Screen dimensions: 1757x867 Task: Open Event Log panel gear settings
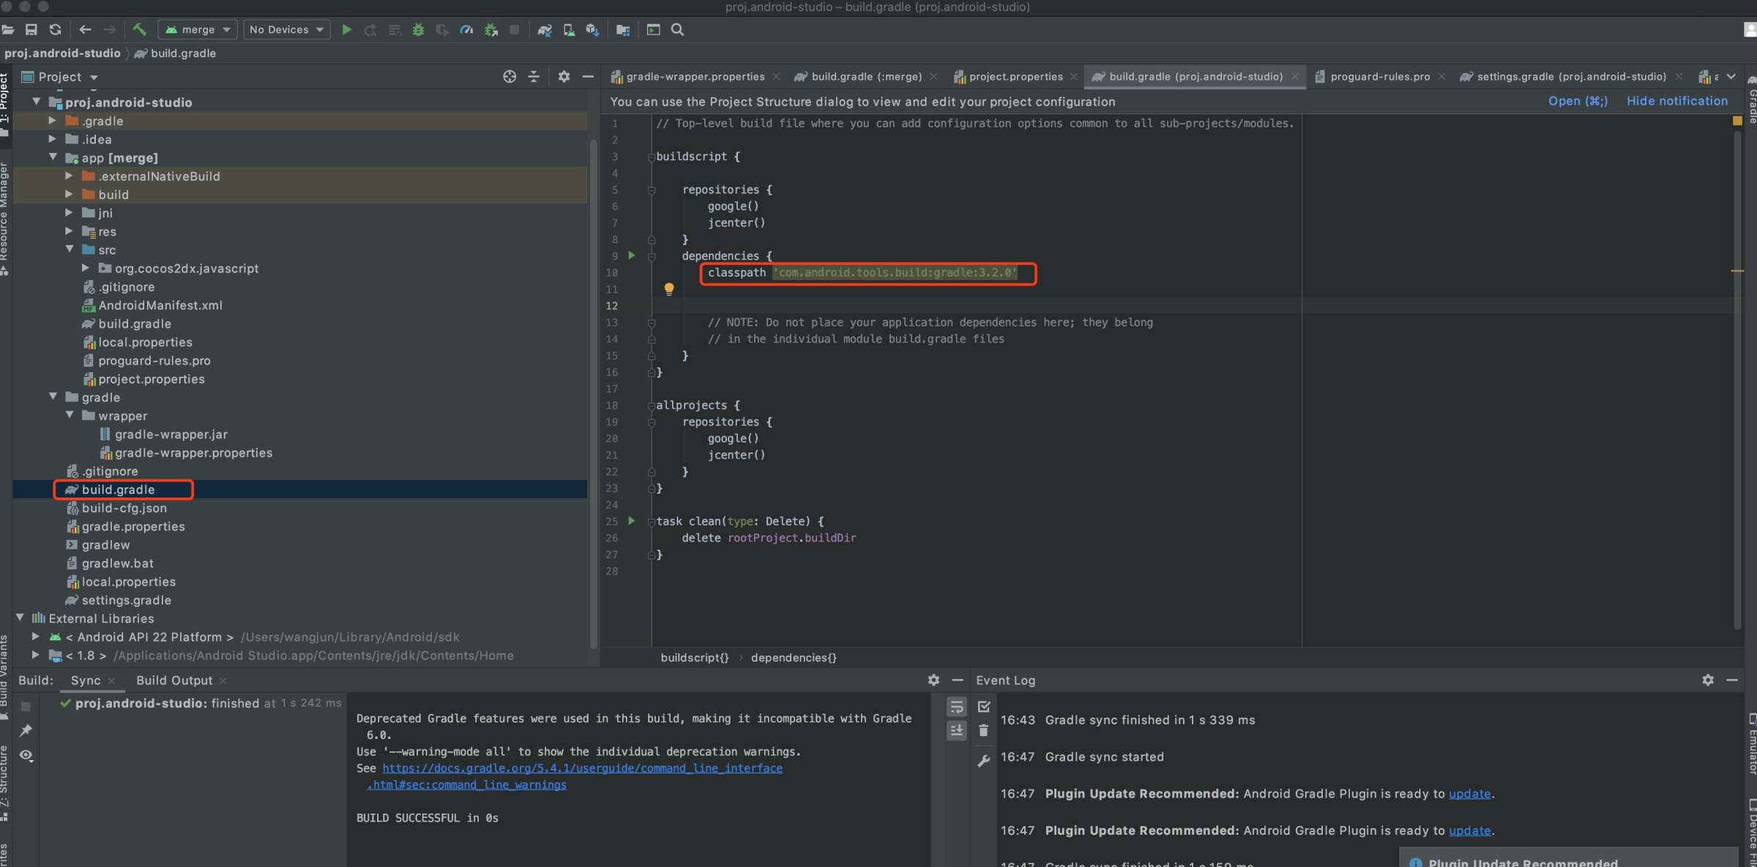point(1708,680)
